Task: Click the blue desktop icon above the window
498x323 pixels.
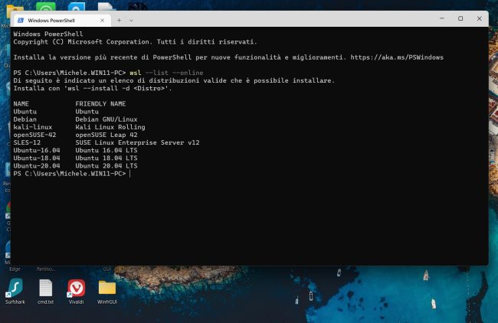Action: coord(76,7)
